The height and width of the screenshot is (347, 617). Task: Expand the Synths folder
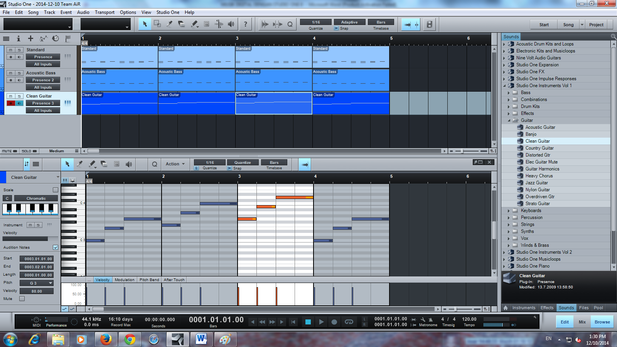coord(509,231)
